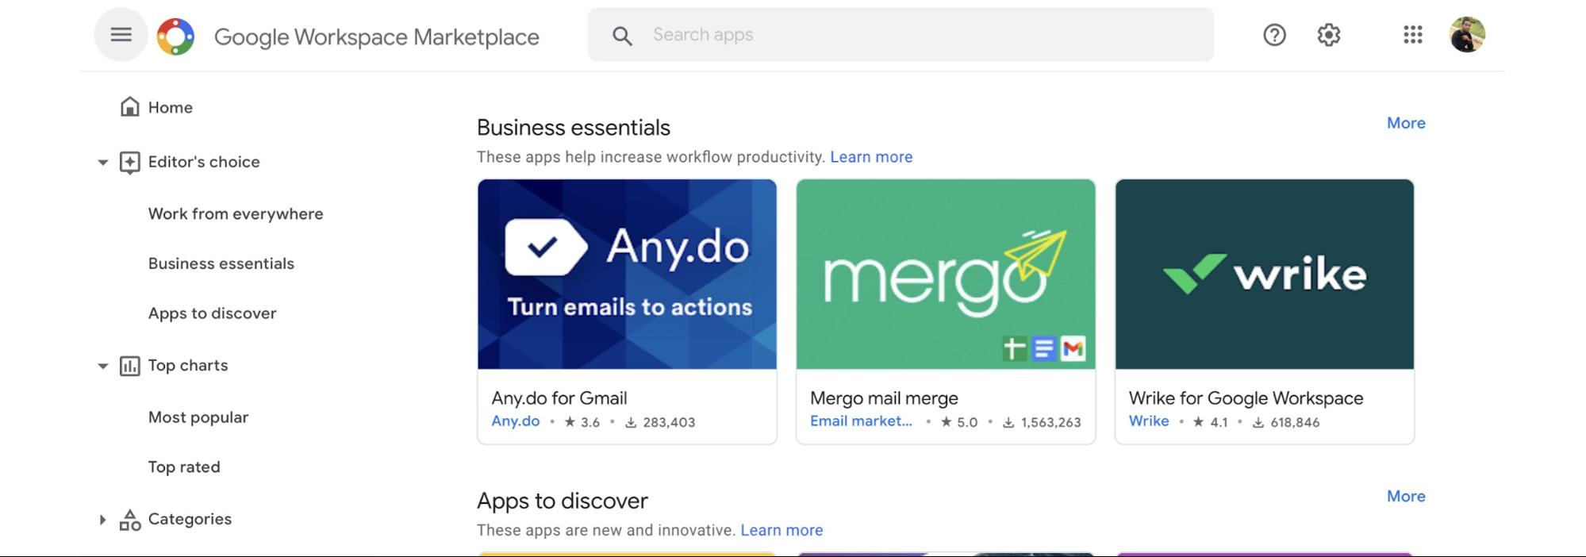Screen dimensions: 1586x557
Task: Click the Wrike green checkmark logo
Action: point(1195,274)
